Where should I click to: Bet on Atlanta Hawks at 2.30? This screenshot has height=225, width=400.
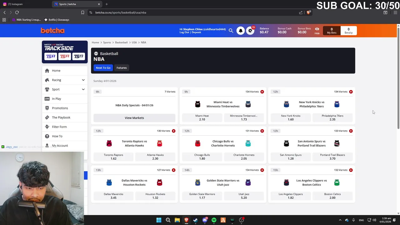[x=155, y=157]
